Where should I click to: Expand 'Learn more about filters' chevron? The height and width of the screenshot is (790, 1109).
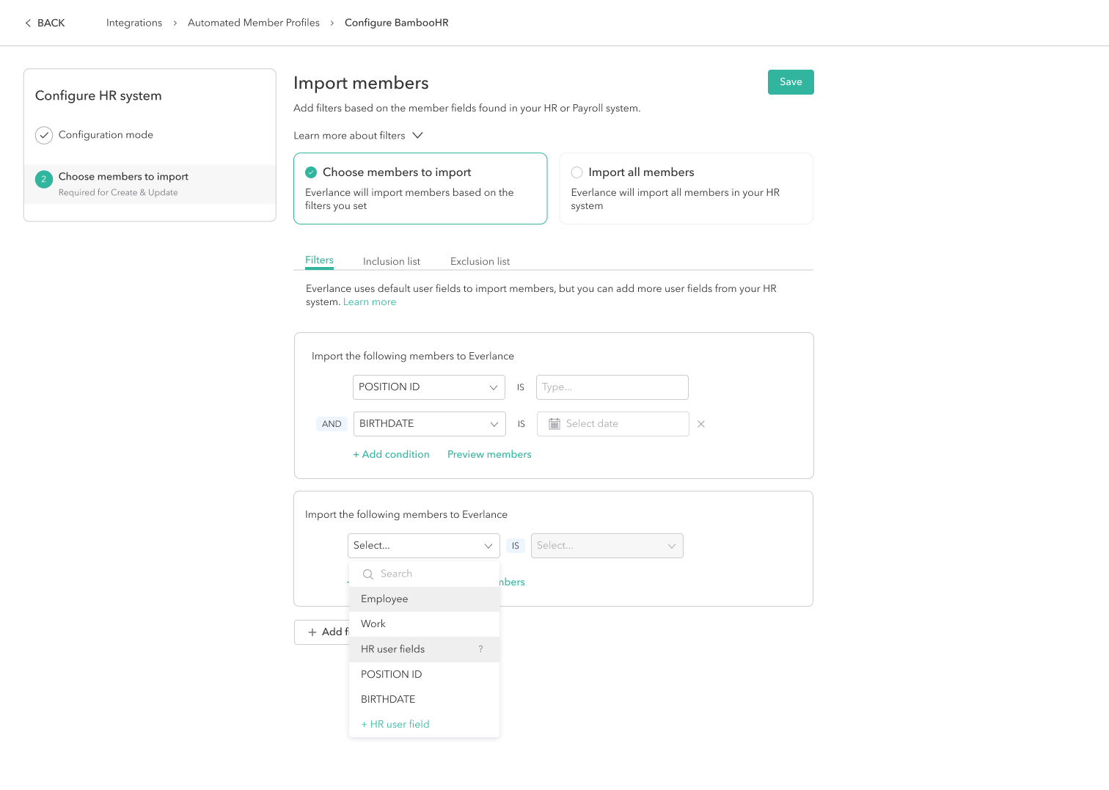coord(418,136)
